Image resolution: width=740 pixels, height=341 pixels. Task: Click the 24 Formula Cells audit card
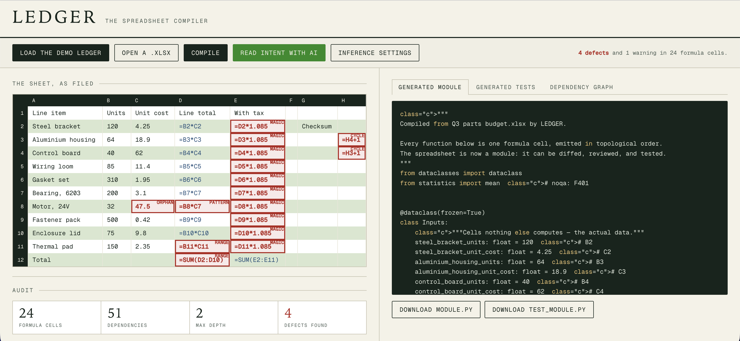57,317
